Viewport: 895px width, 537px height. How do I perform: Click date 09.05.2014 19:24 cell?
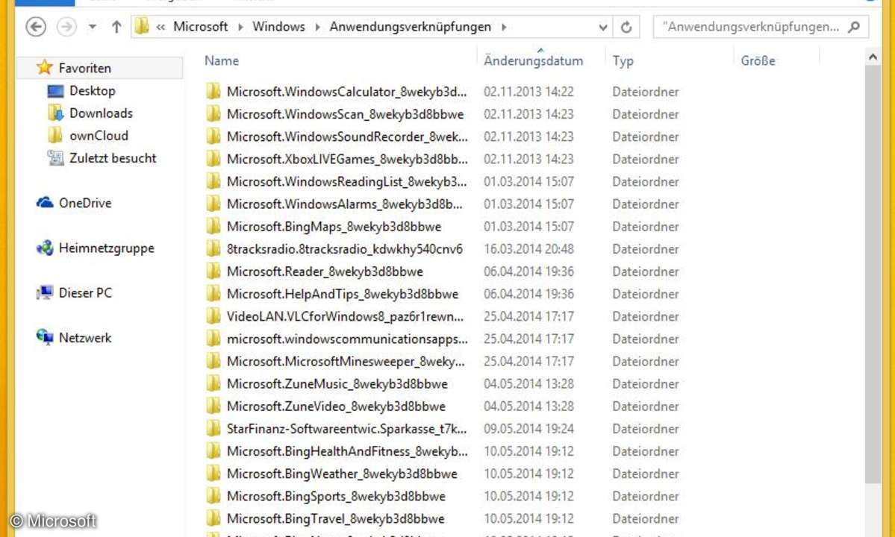528,429
